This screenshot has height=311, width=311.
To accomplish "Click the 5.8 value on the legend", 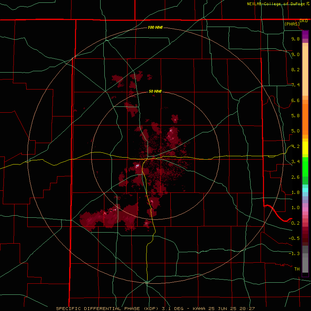I will 295,116.
